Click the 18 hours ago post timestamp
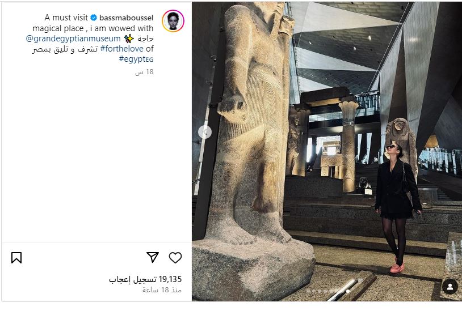 point(162,290)
